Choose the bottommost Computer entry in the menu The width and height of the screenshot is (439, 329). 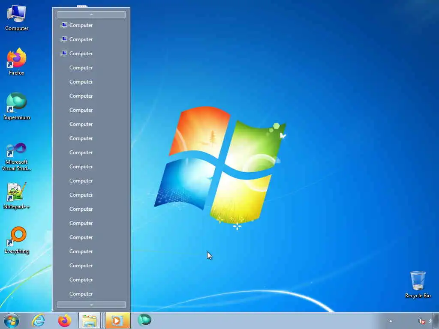tap(91, 294)
